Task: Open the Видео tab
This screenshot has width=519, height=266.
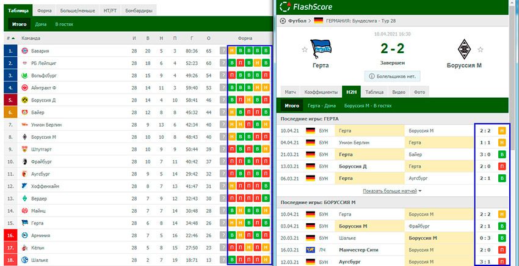Action: (399, 92)
